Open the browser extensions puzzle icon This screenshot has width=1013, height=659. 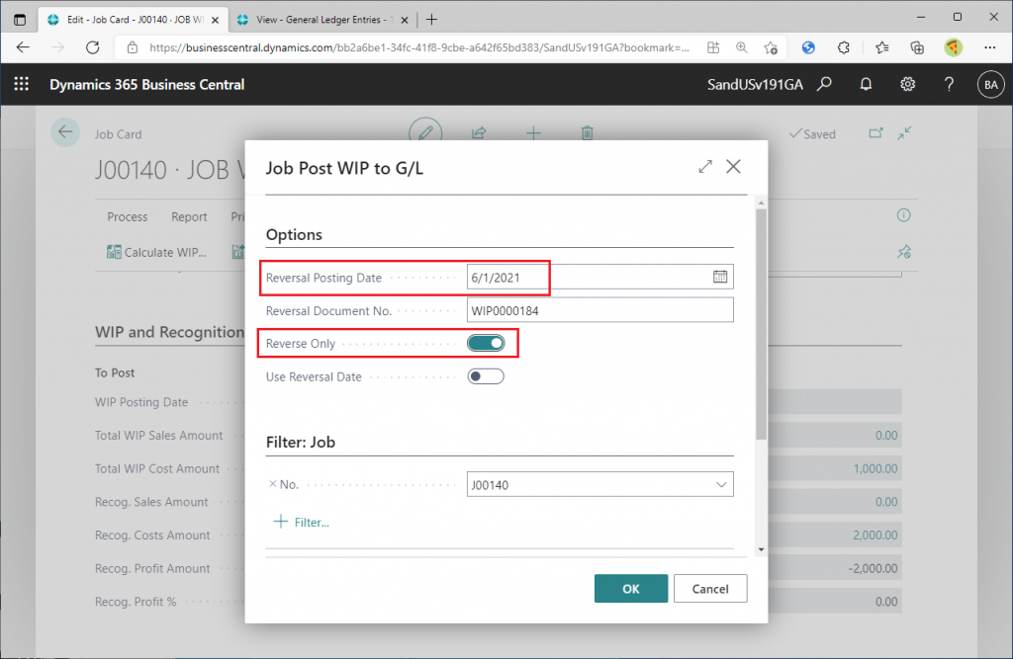[x=843, y=47]
